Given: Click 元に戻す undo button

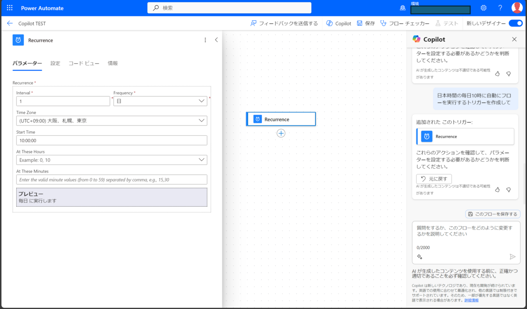Looking at the screenshot, I should (x=434, y=179).
